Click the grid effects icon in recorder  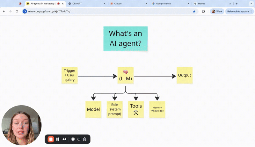73,139
